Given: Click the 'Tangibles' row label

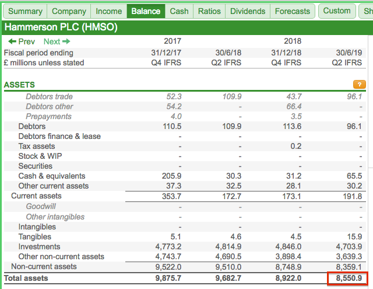Looking at the screenshot, I should pyautogui.click(x=35, y=237).
